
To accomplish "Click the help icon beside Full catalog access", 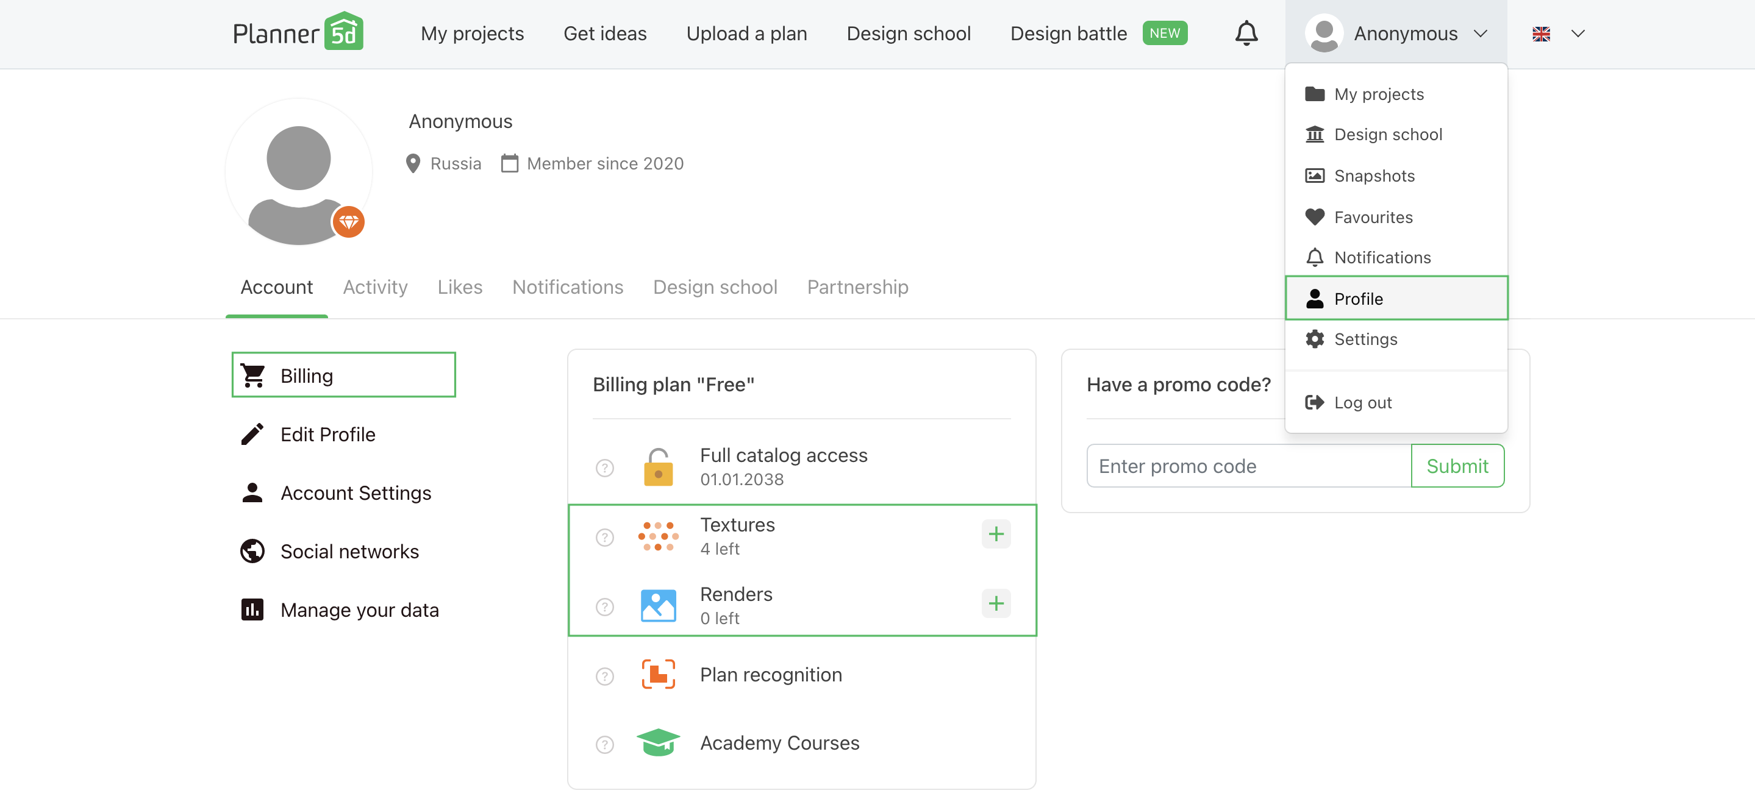I will (x=604, y=468).
